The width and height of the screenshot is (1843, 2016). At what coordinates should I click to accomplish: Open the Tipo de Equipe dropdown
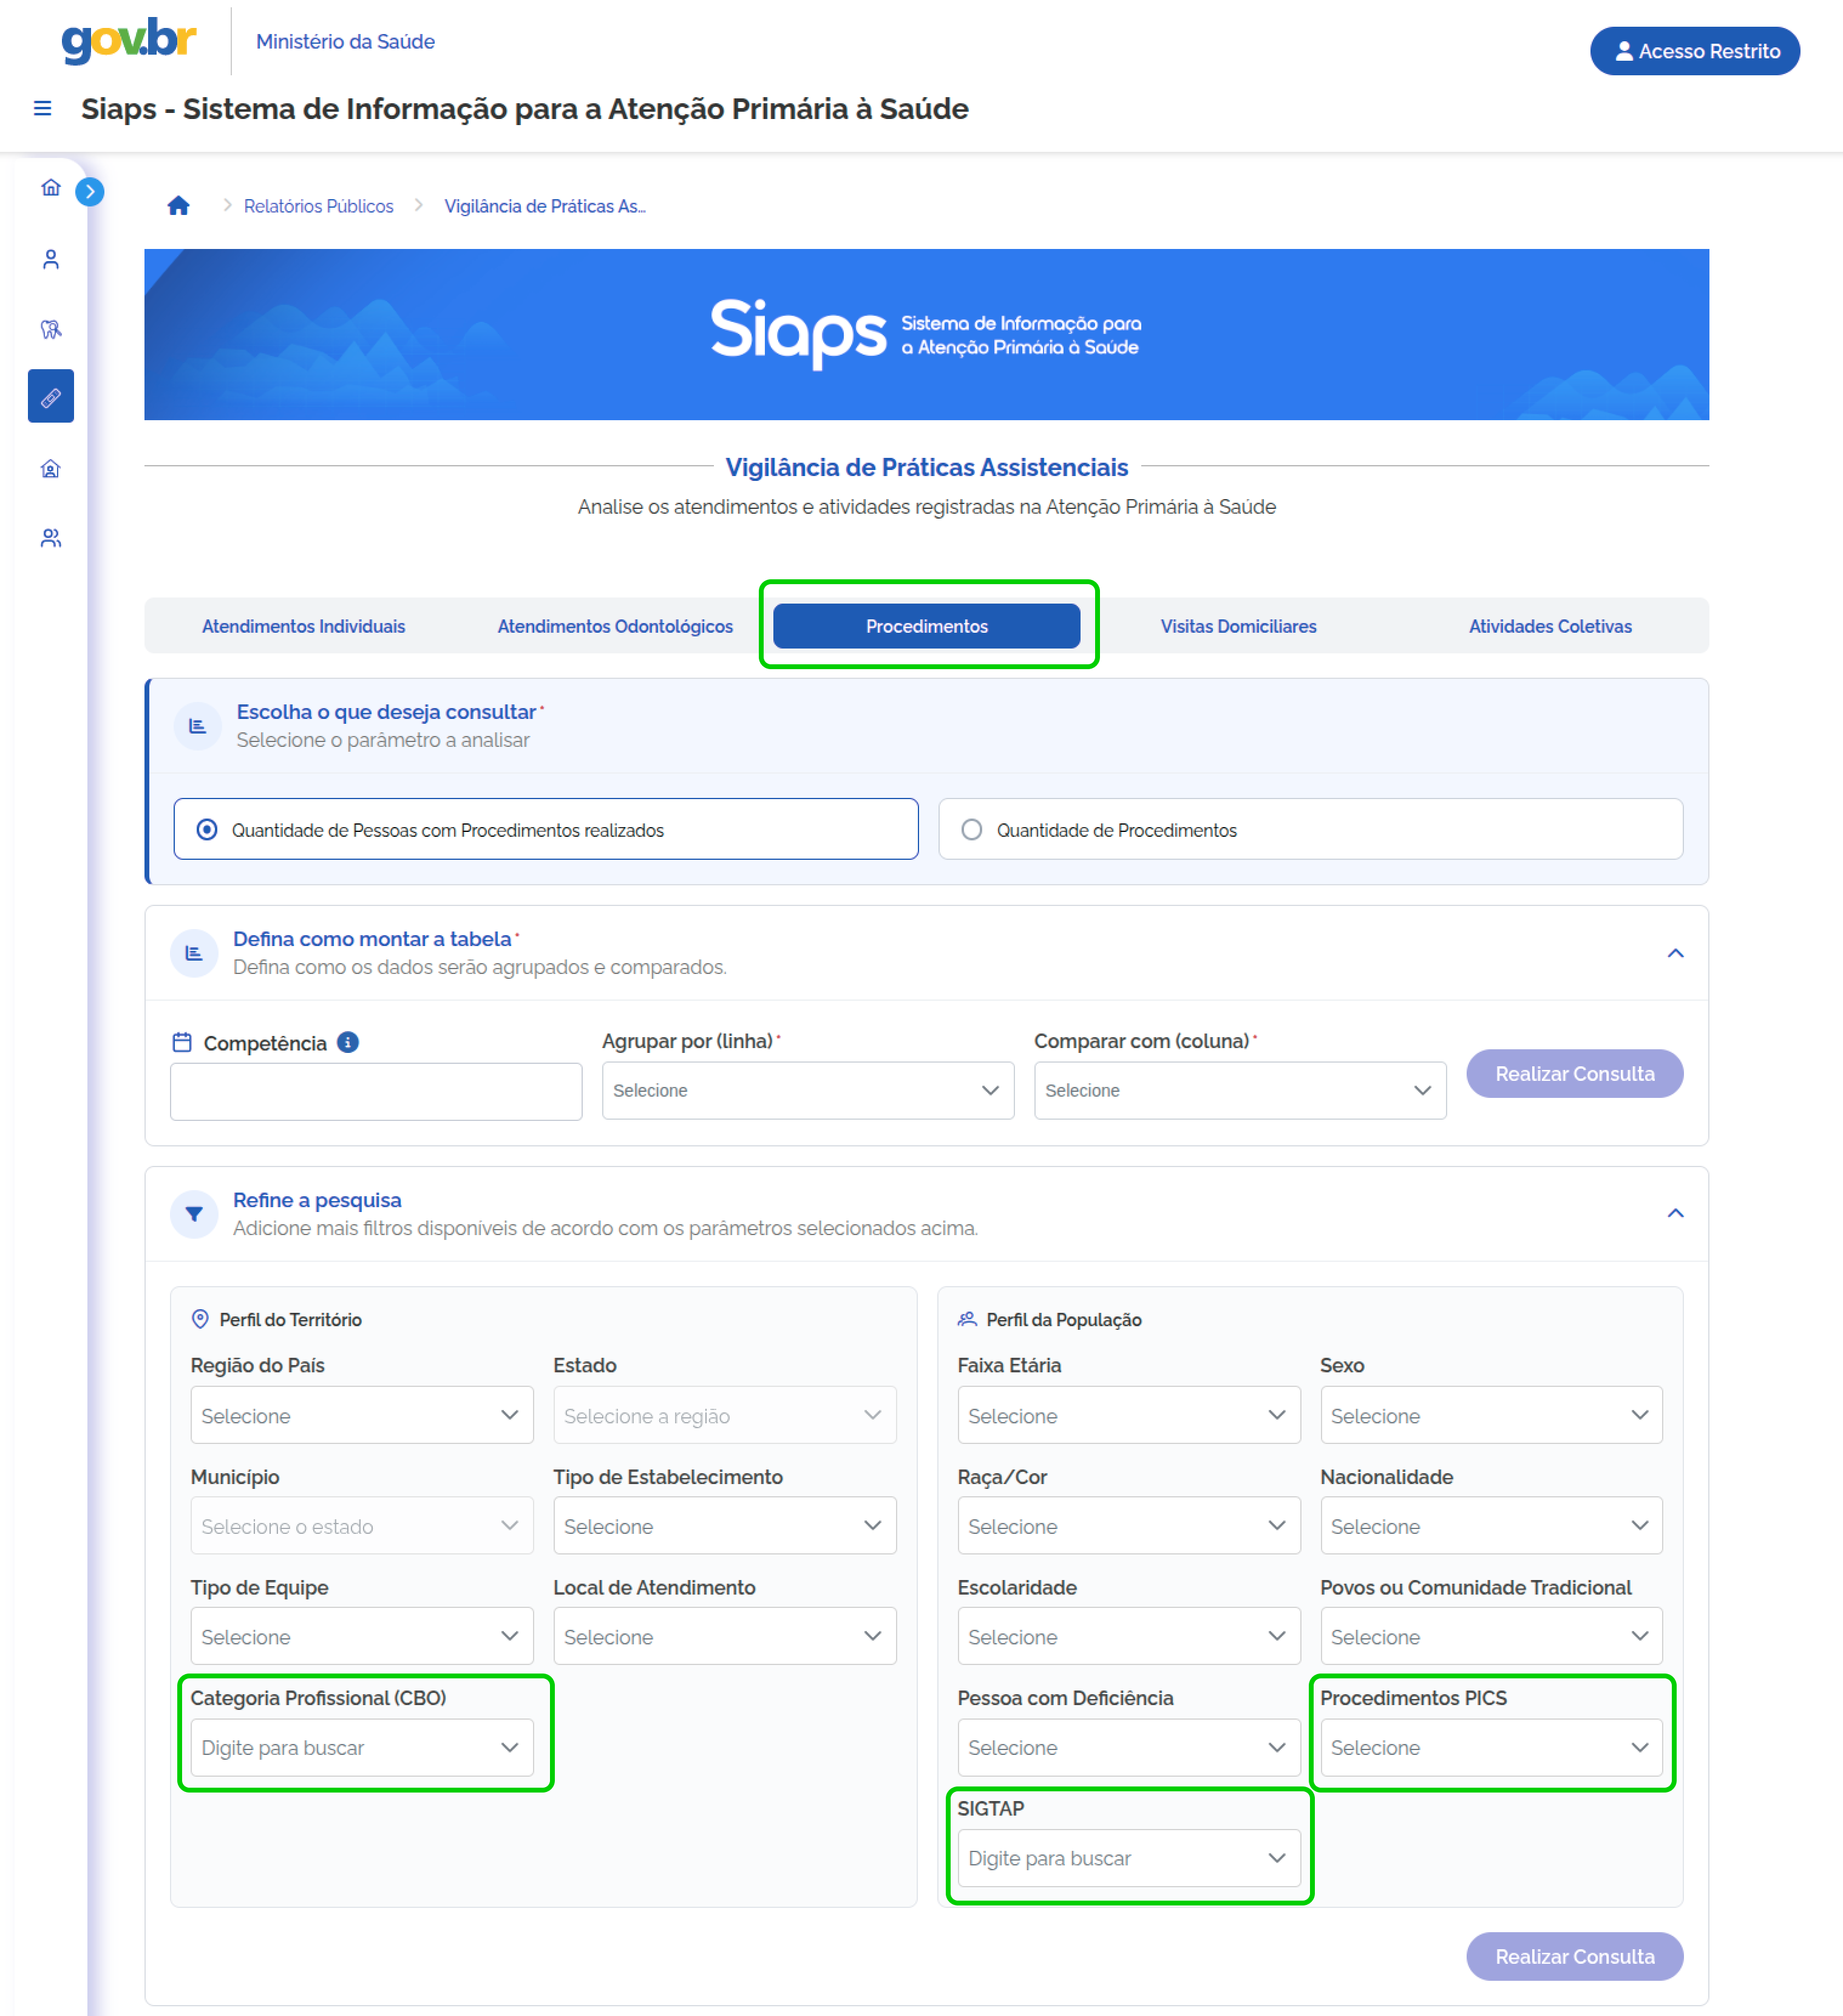(362, 1636)
